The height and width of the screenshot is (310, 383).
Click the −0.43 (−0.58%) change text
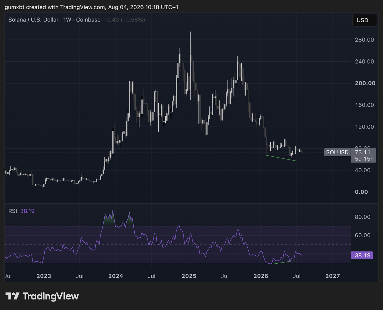tap(124, 20)
